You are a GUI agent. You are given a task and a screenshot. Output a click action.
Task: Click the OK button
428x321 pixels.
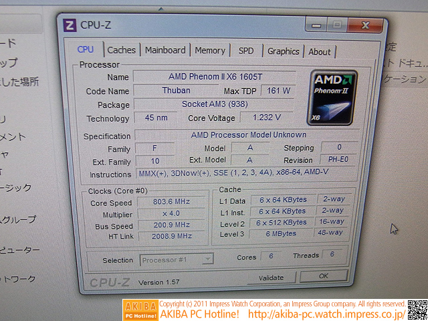[x=323, y=276]
